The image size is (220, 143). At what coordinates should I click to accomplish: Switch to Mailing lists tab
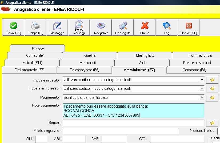point(145,55)
